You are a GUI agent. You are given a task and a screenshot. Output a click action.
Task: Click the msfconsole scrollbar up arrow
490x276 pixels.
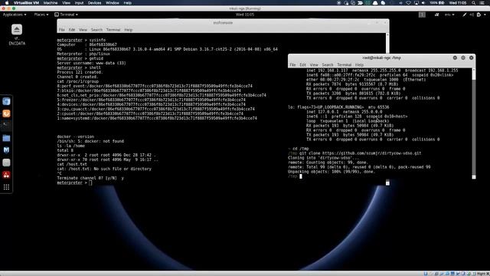click(387, 34)
